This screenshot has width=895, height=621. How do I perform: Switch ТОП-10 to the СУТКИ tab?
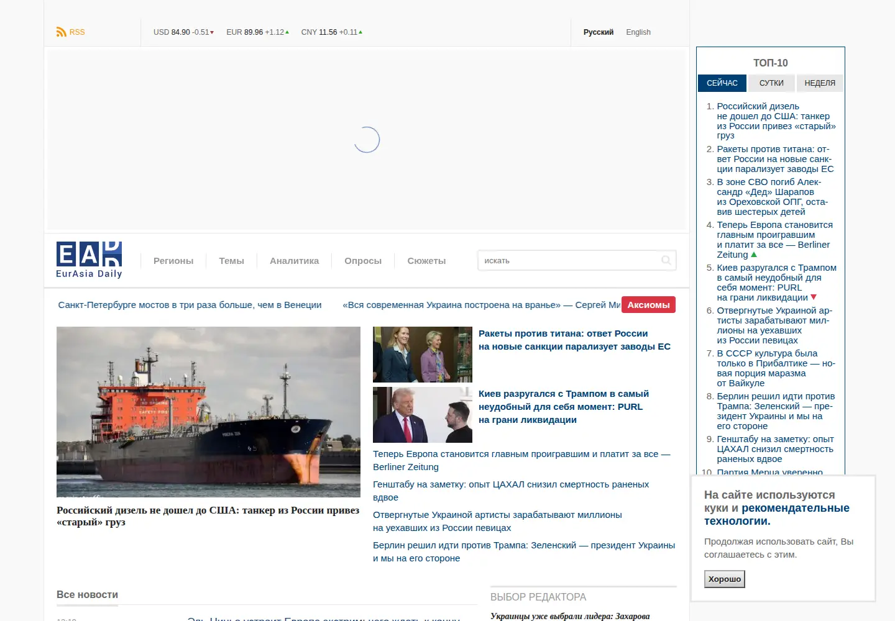click(771, 83)
